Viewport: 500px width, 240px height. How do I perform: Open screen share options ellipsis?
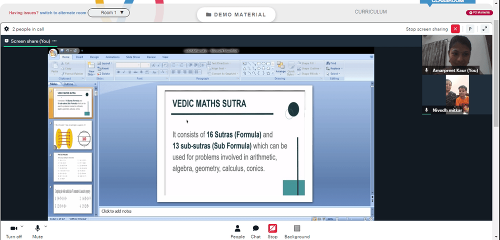tap(54, 41)
